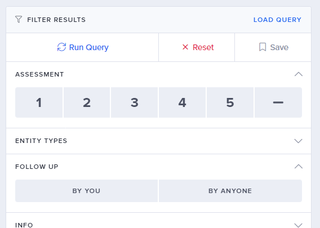Click the red X reset icon

click(185, 47)
